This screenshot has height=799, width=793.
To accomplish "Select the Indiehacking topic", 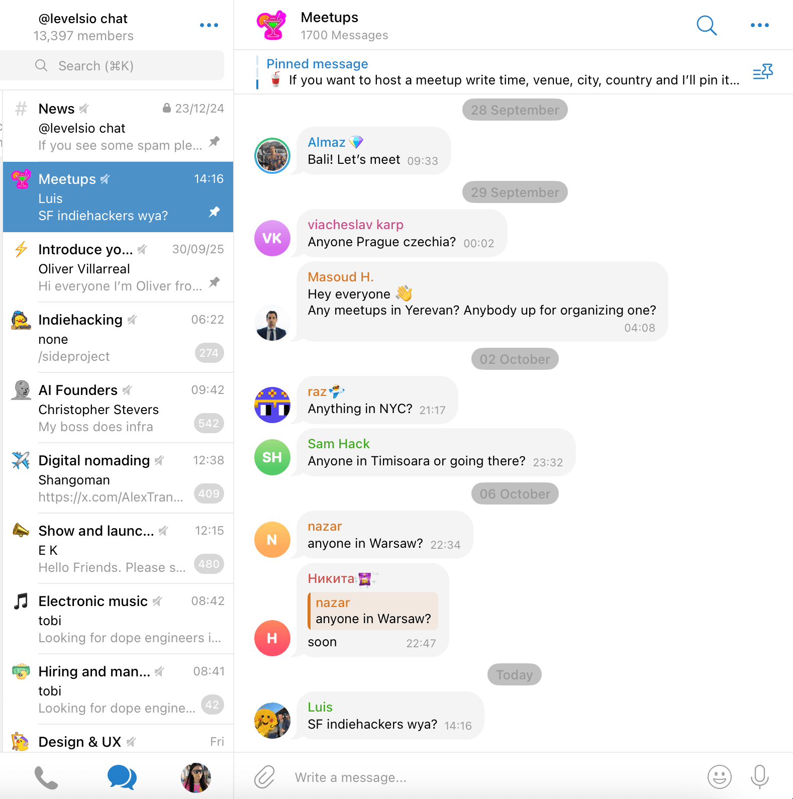I will [x=118, y=337].
